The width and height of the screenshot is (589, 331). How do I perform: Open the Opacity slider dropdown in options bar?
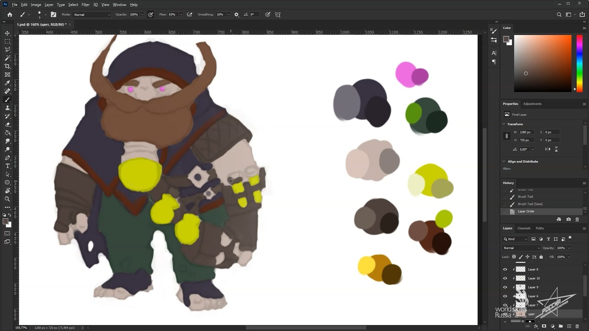pyautogui.click(x=142, y=15)
